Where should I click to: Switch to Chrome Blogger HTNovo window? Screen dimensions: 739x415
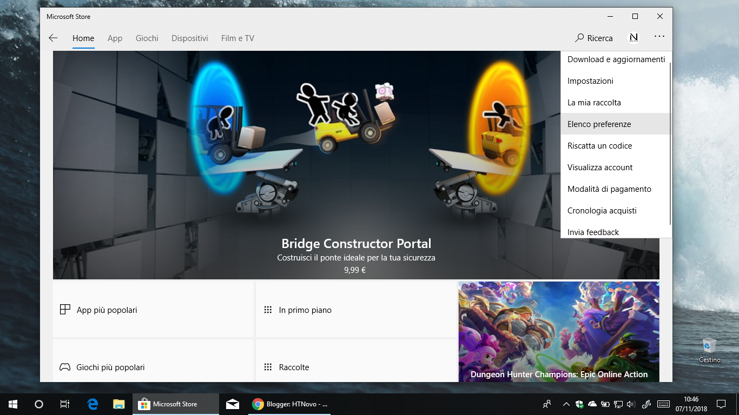click(290, 404)
